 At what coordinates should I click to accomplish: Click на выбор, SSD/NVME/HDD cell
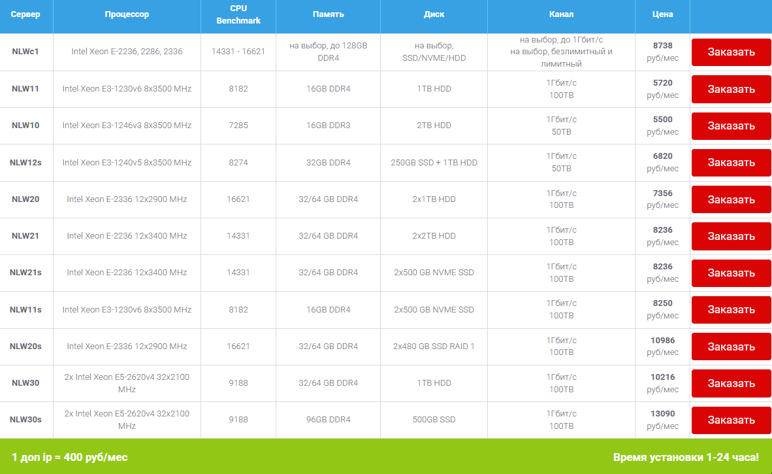click(434, 52)
